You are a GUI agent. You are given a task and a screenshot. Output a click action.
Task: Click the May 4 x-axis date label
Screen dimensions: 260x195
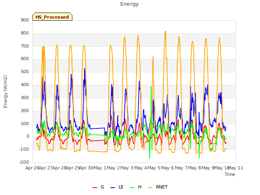[x=141, y=168]
